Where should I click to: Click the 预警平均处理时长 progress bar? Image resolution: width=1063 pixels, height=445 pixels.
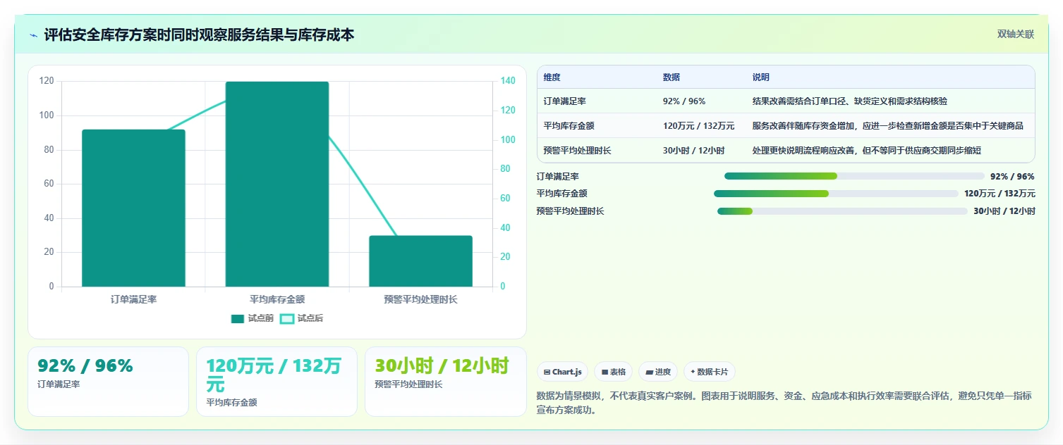(842, 211)
